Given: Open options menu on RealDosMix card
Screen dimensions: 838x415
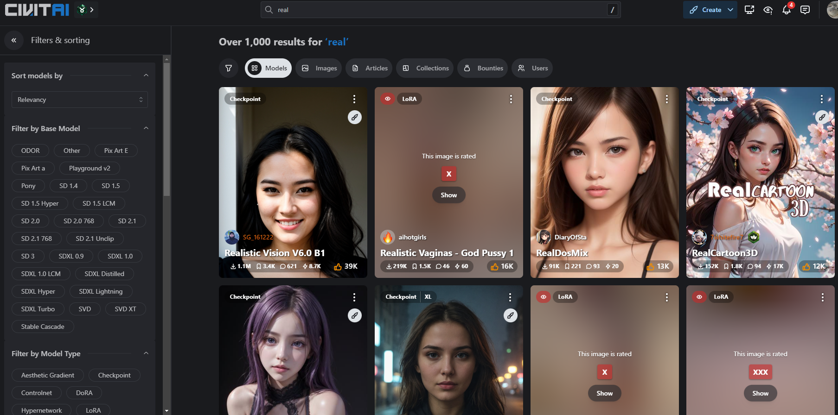Looking at the screenshot, I should point(666,99).
